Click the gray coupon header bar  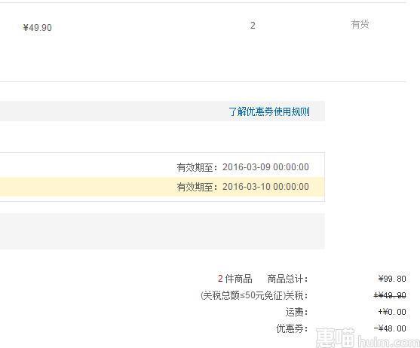162,111
